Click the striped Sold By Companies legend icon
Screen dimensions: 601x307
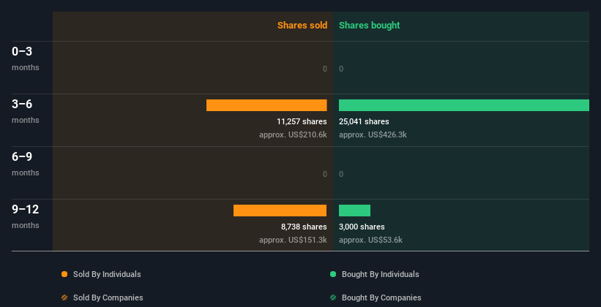[x=64, y=297]
